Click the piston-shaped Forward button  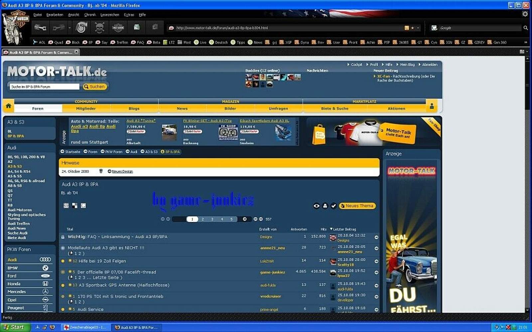58,28
